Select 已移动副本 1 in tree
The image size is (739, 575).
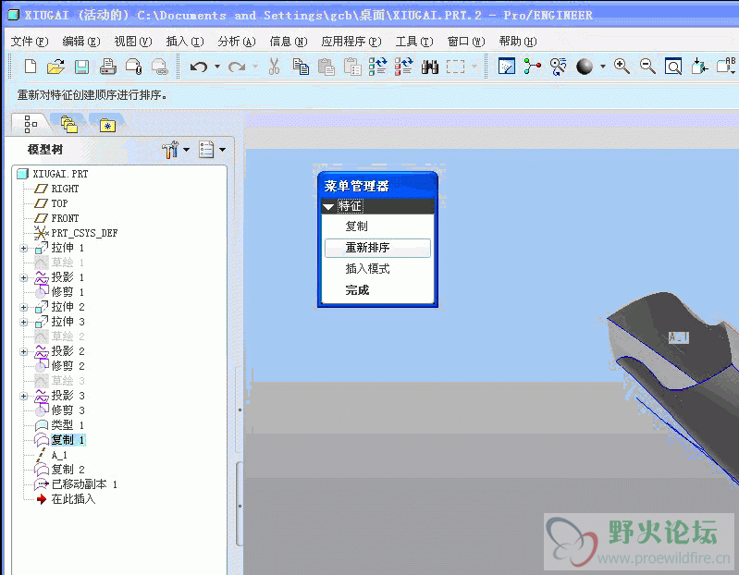coord(84,484)
